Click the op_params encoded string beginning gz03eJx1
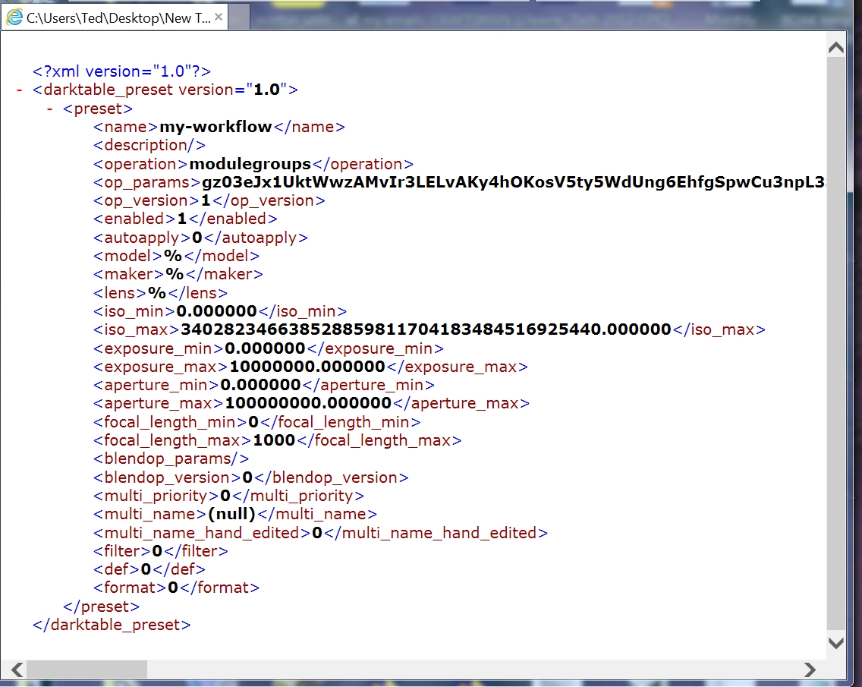862x687 pixels. pyautogui.click(x=514, y=182)
